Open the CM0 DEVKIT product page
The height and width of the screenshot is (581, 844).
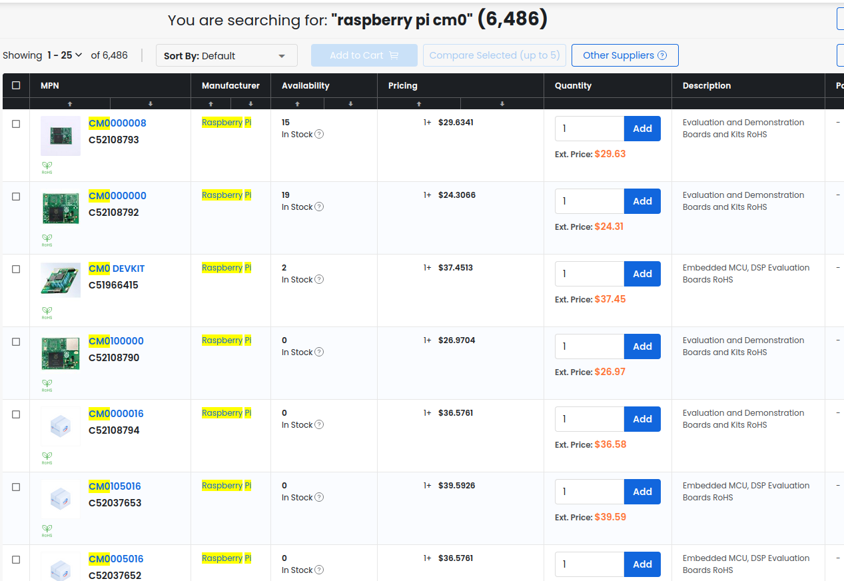[x=117, y=269]
